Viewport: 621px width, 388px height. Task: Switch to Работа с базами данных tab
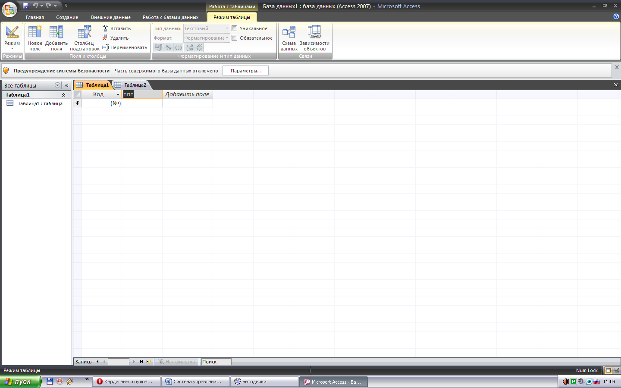coord(171,17)
